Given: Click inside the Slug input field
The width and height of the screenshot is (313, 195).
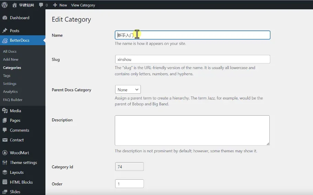Looking at the screenshot, I should pos(192,59).
